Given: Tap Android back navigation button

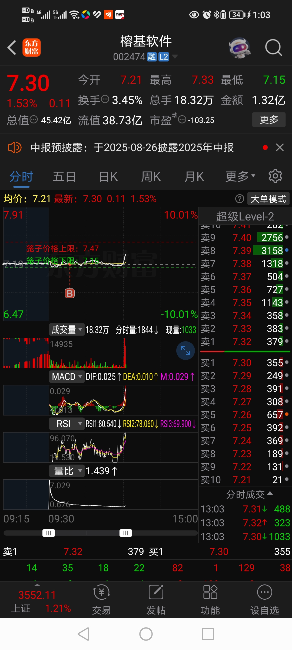Looking at the screenshot, I should click(x=84, y=634).
